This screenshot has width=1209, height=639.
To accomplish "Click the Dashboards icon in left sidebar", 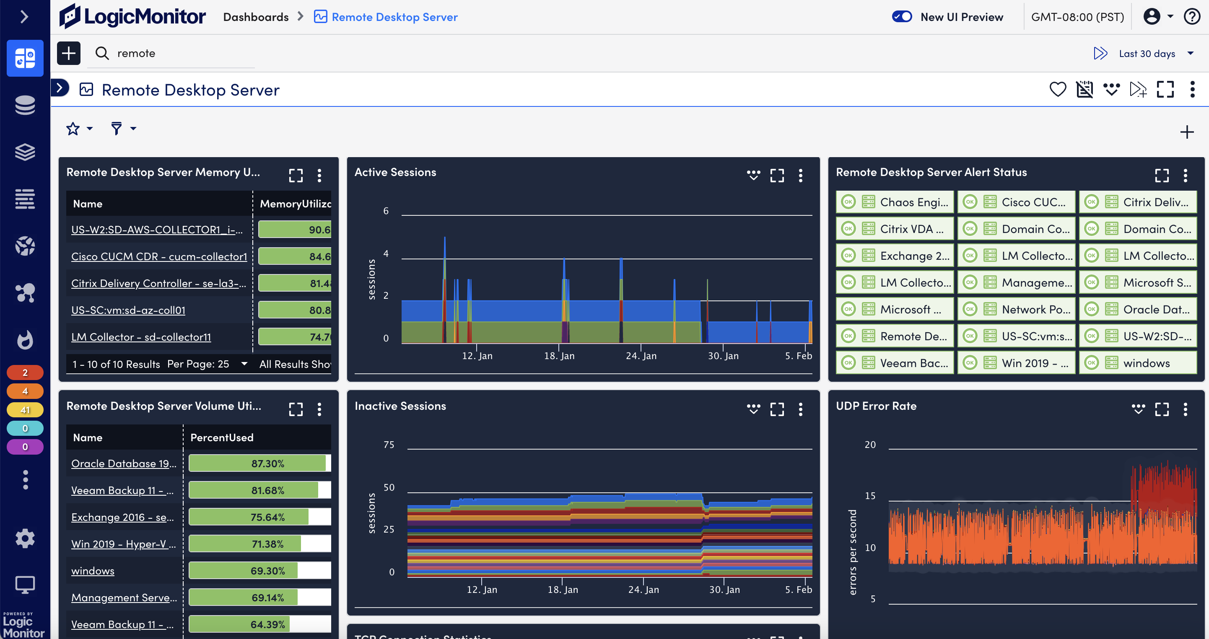I will [x=25, y=58].
